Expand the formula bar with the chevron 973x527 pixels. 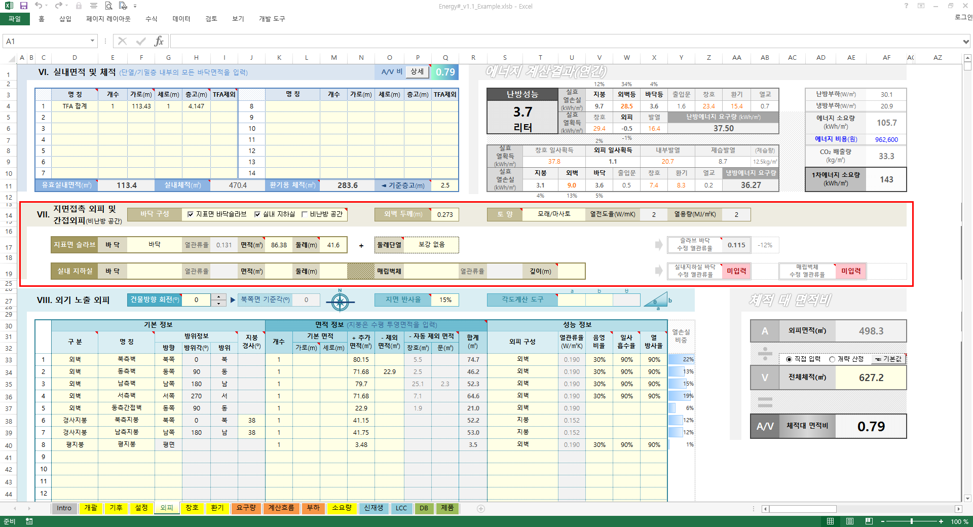pos(966,41)
